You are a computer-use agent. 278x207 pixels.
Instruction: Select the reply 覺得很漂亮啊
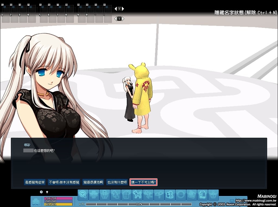93,182
